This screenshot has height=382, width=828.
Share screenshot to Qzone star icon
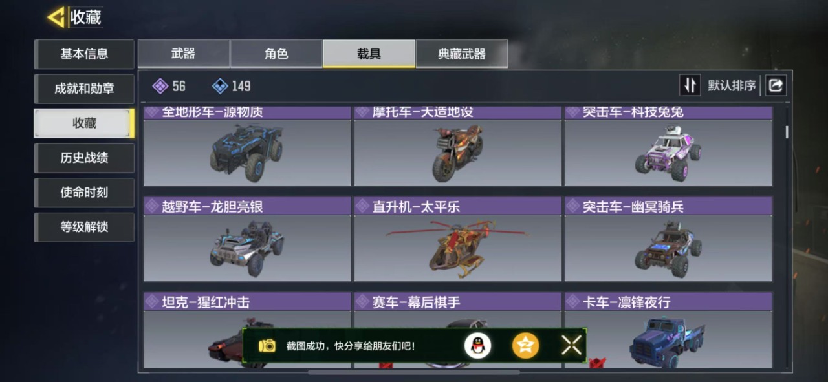525,346
